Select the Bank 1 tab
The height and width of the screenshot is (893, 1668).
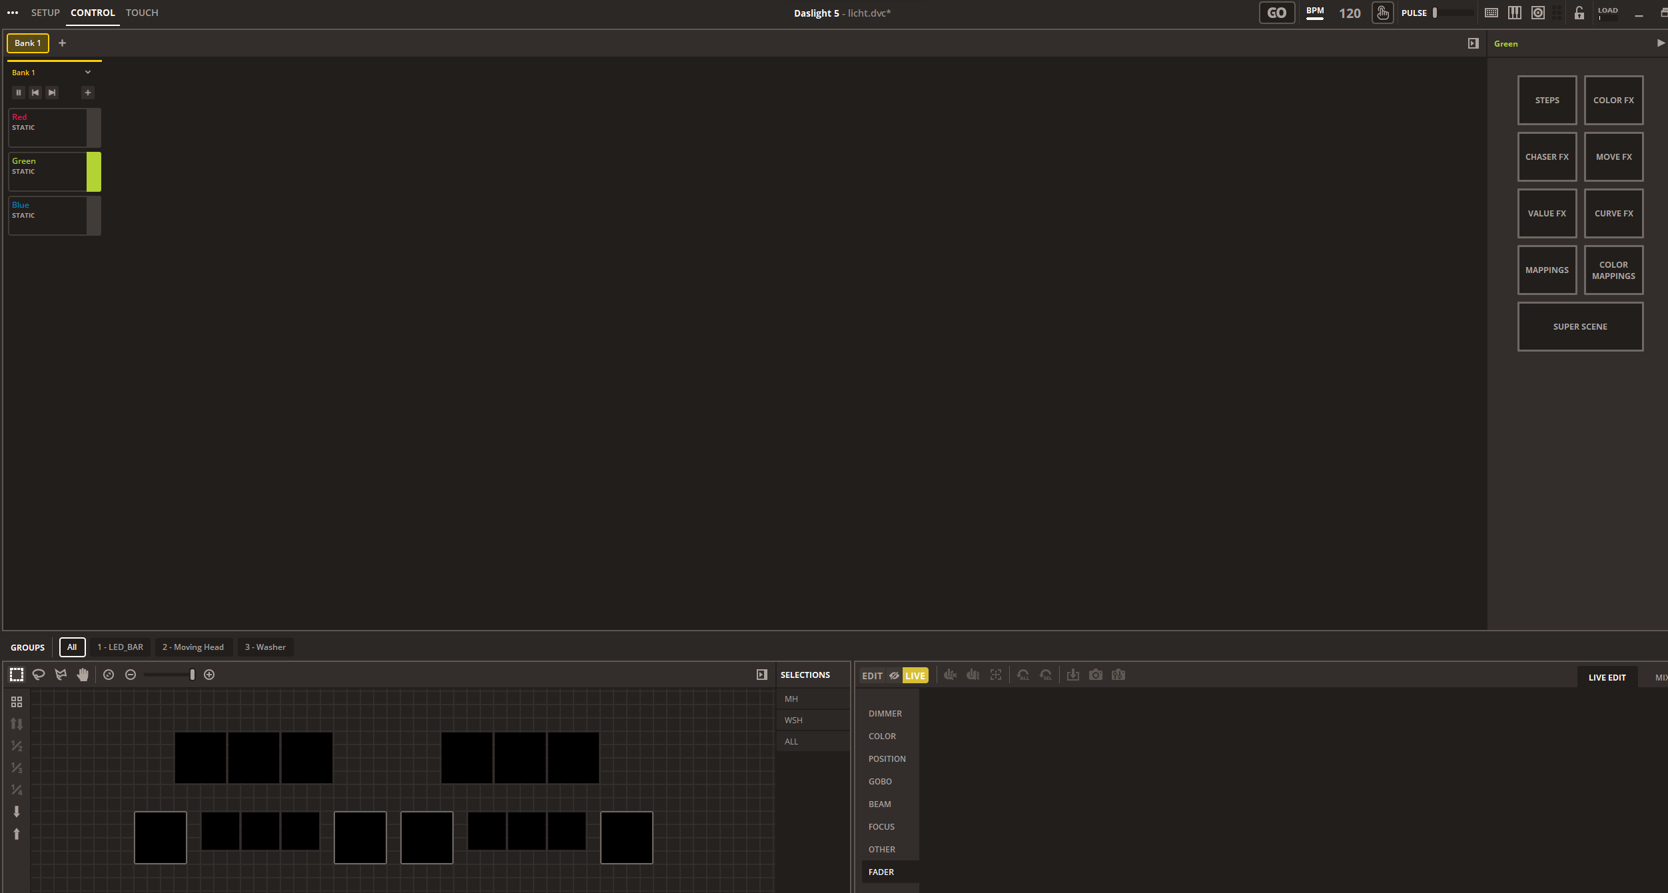pos(28,43)
